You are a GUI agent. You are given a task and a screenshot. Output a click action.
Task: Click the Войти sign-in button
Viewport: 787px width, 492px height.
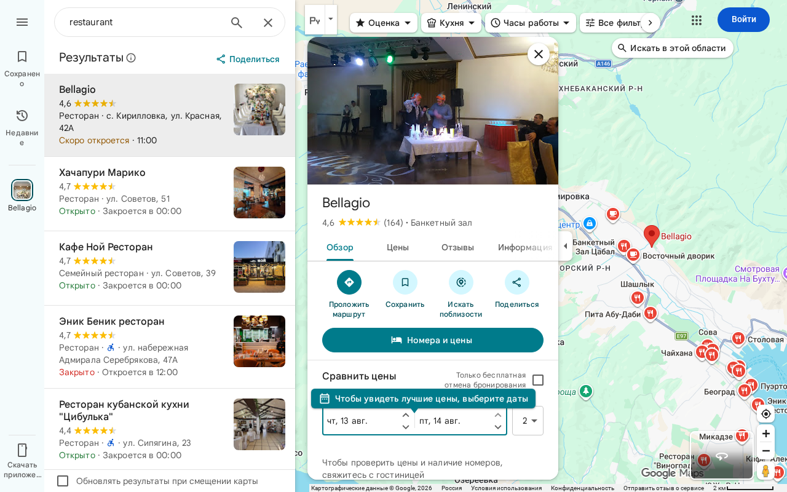[x=743, y=20]
